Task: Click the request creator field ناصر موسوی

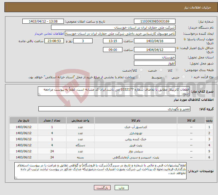Action: pyautogui.click(x=120, y=34)
